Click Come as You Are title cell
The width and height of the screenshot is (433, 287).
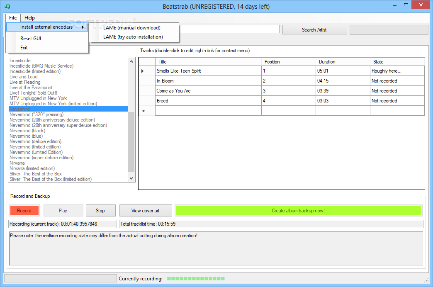coord(208,91)
